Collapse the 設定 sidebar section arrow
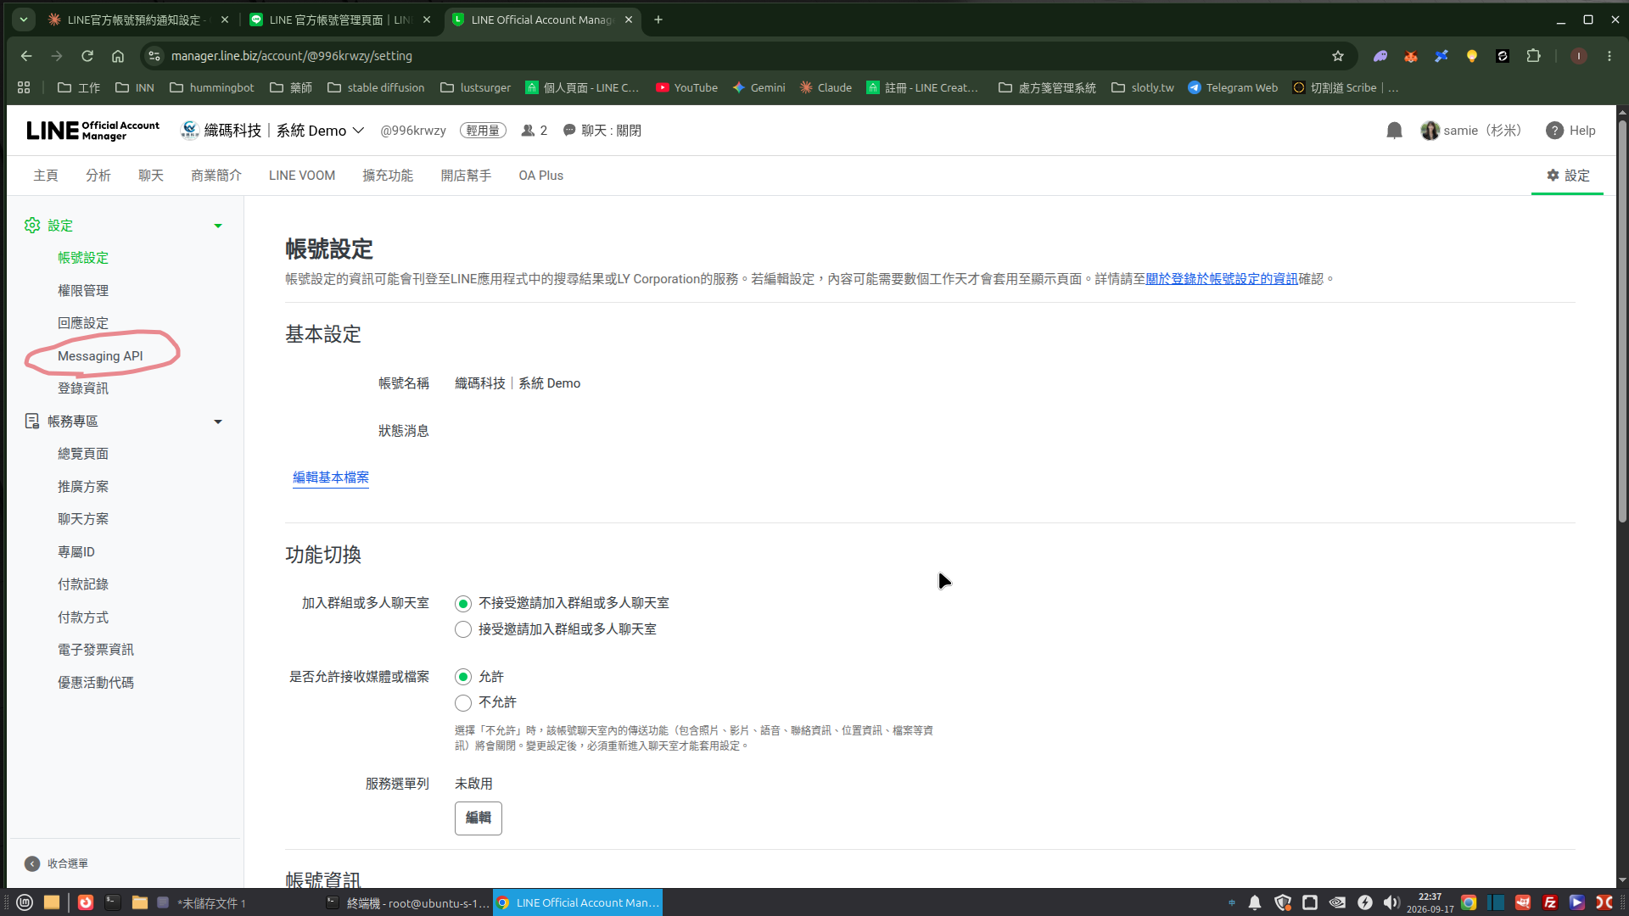Viewport: 1629px width, 916px height. pyautogui.click(x=218, y=226)
